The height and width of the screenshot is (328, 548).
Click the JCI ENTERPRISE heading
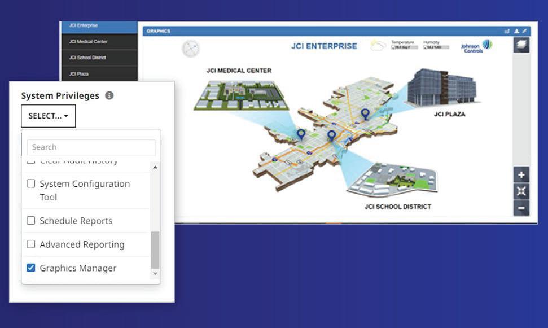(324, 46)
